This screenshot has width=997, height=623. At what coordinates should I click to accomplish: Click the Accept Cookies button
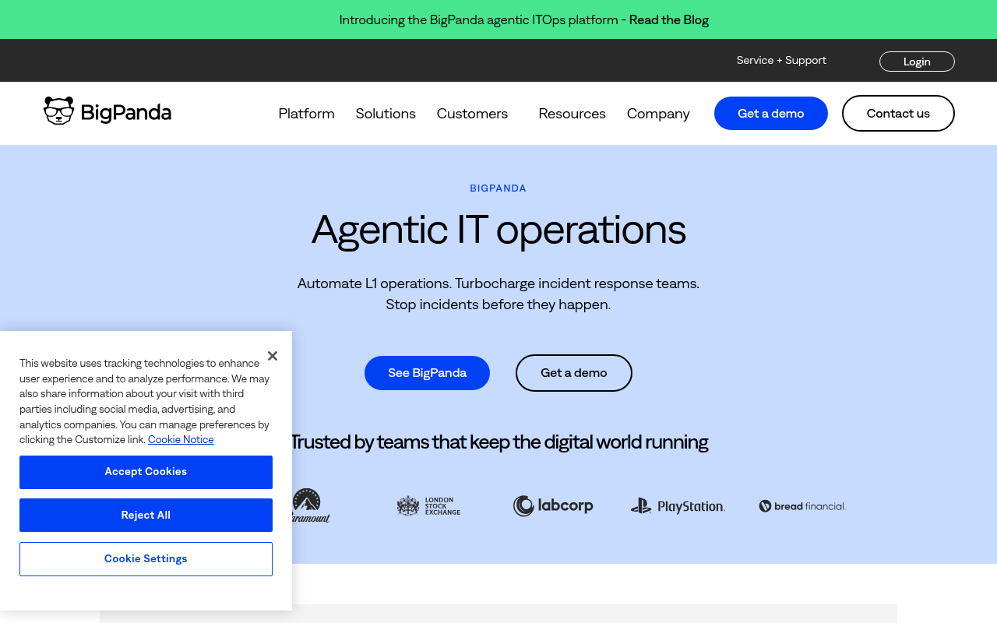[146, 472]
